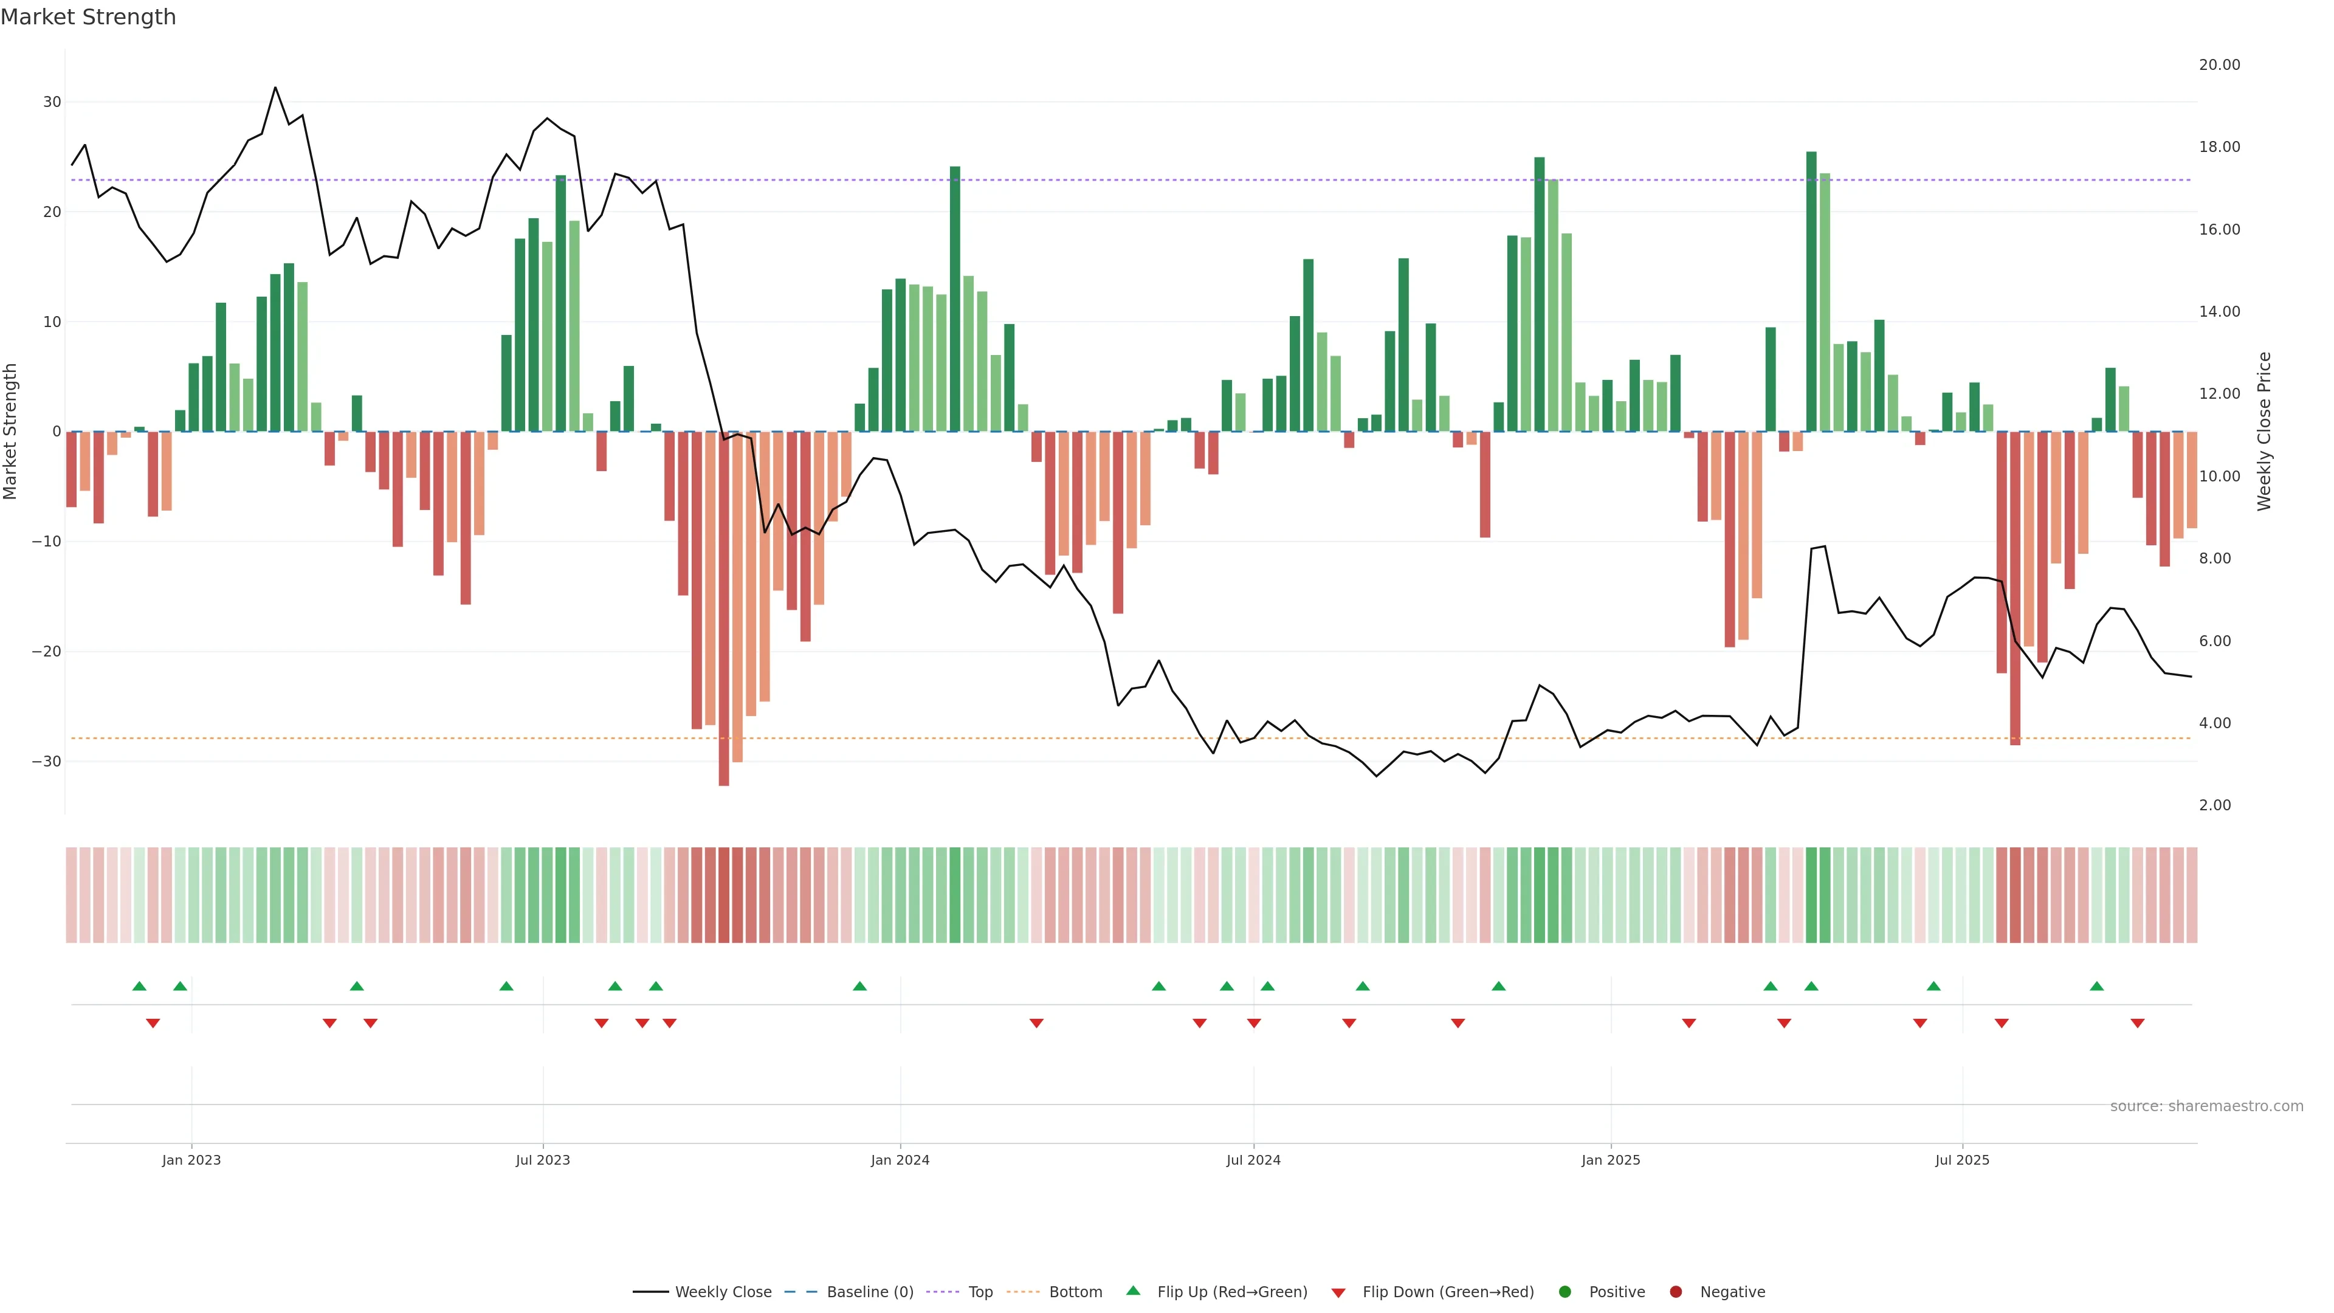Click the Jan 2024 x-axis label
2334x1313 pixels.
[x=900, y=1160]
